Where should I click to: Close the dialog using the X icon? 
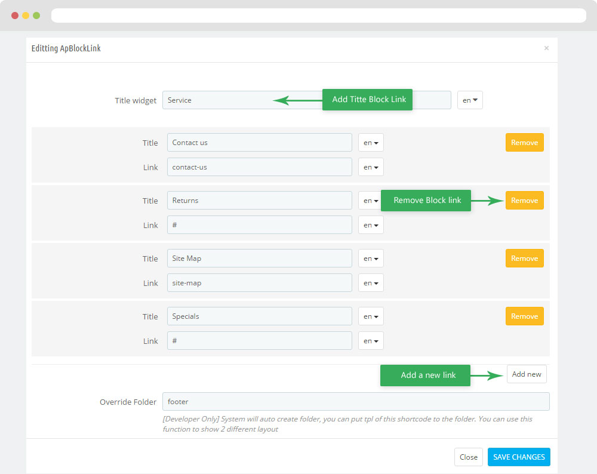pyautogui.click(x=546, y=48)
